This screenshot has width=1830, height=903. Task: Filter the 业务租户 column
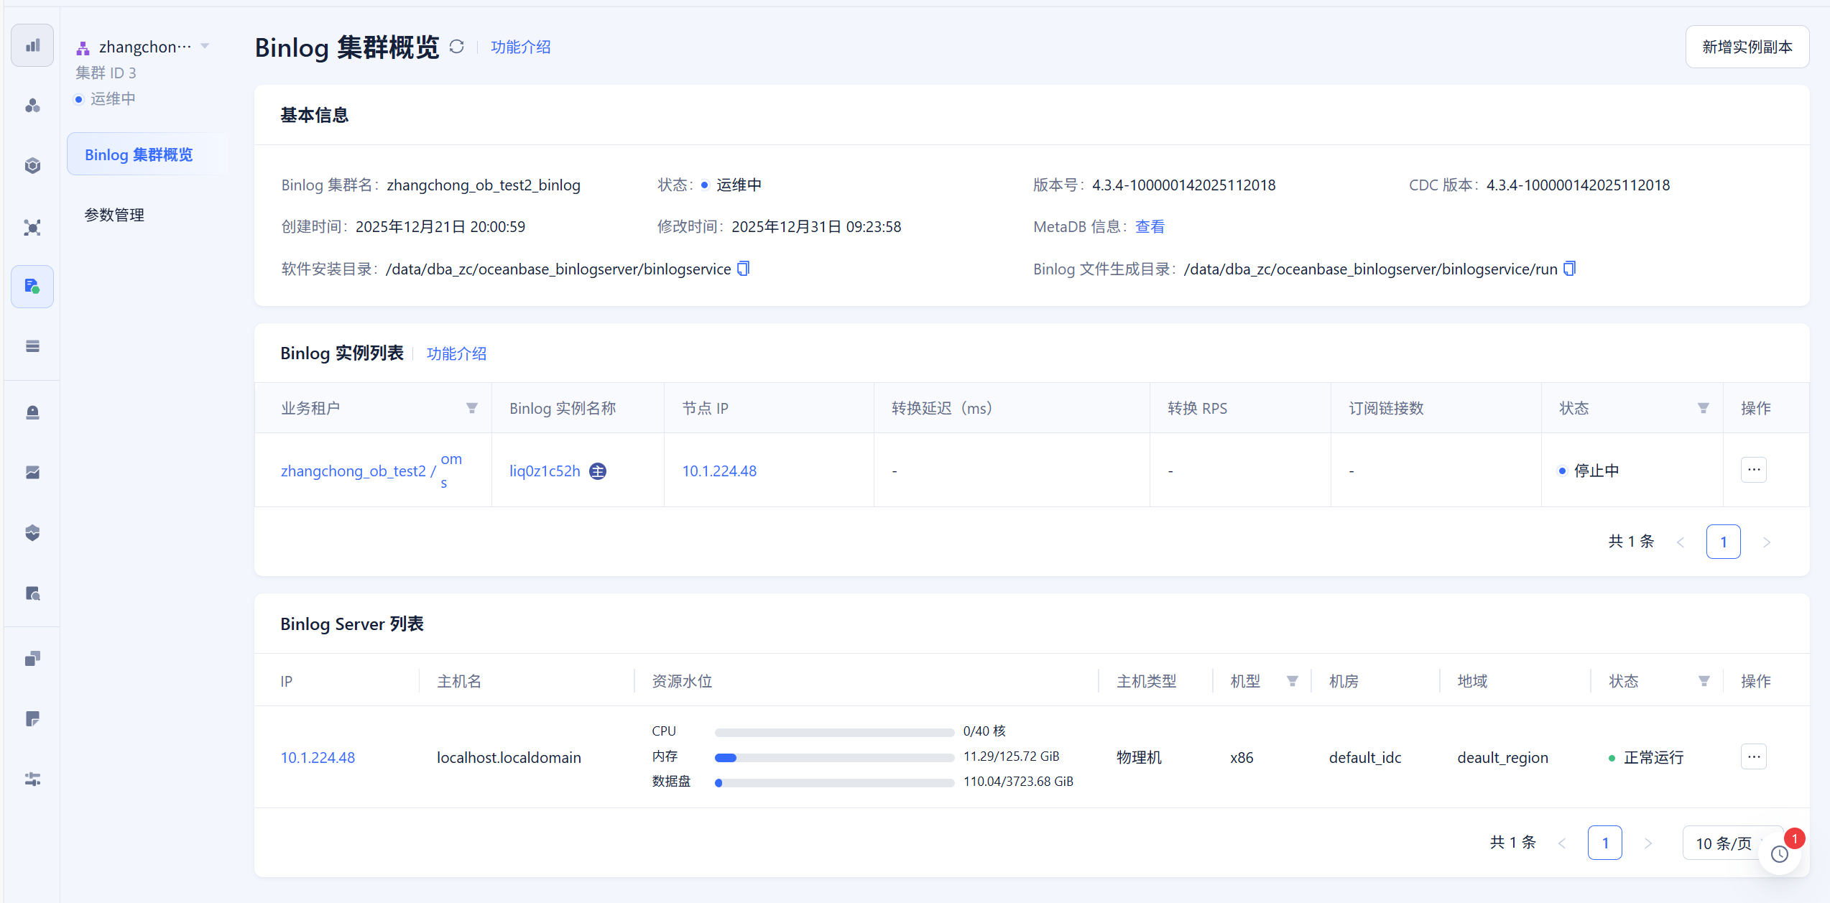(472, 408)
